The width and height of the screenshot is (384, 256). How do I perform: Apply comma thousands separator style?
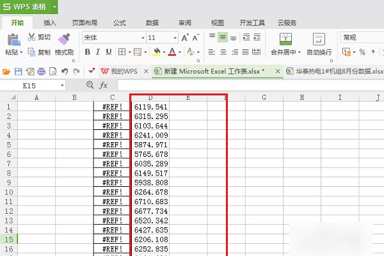373,52
